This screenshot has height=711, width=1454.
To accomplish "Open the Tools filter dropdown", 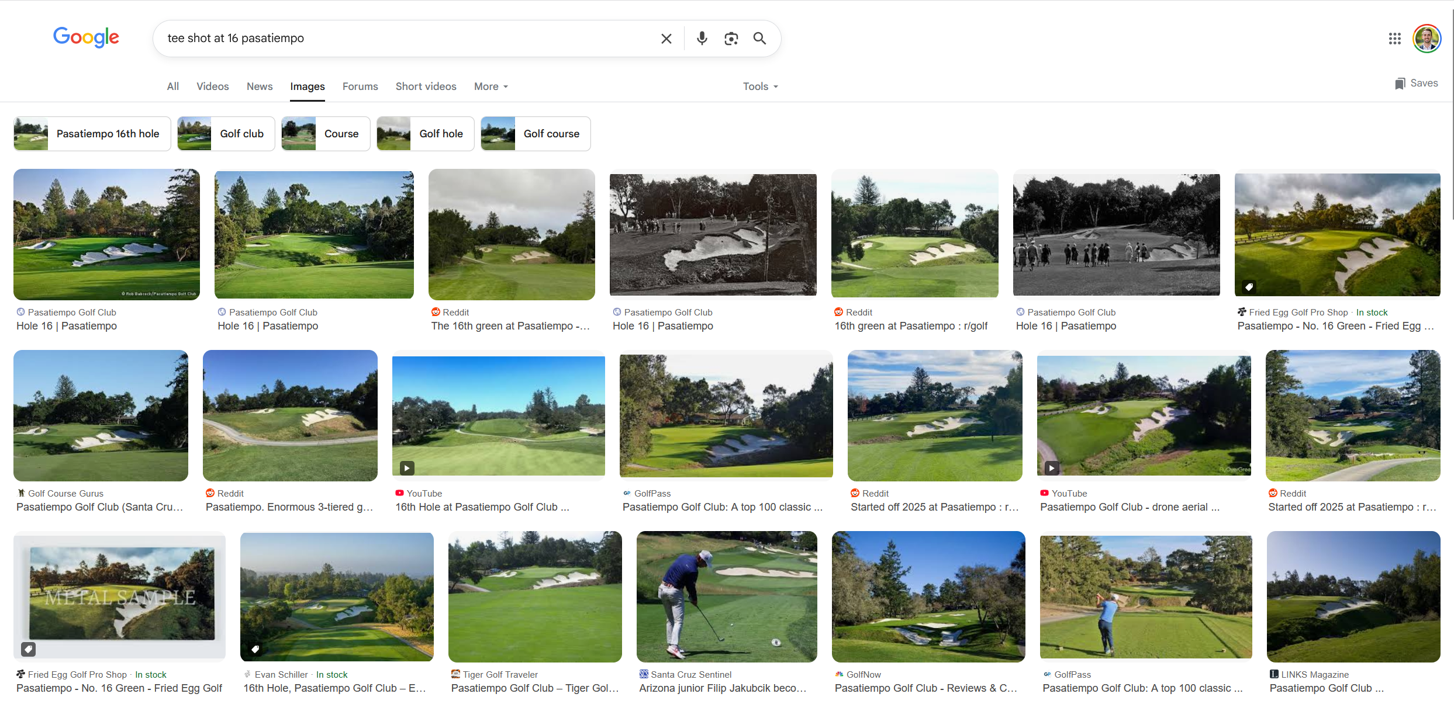I will 760,86.
